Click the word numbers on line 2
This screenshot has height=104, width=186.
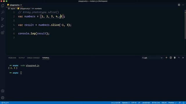coord(30,16)
